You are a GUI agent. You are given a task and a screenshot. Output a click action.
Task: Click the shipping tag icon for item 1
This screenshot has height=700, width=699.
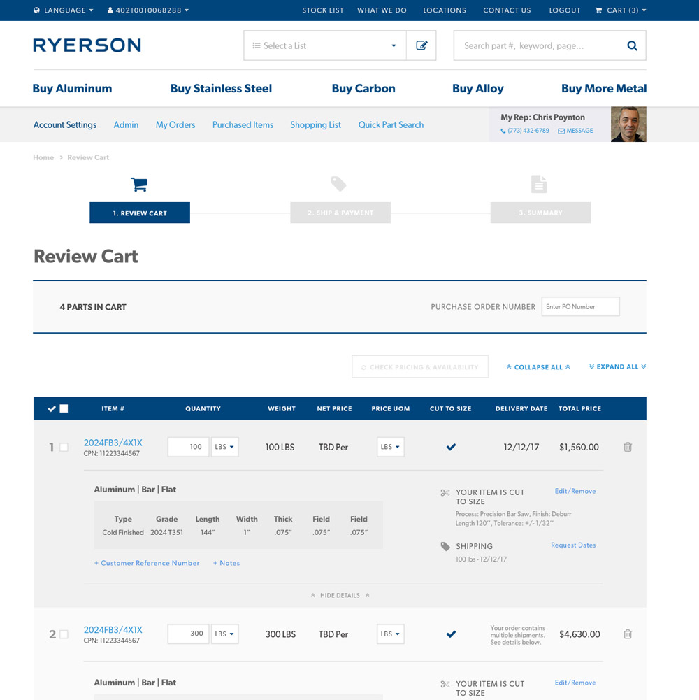click(445, 546)
